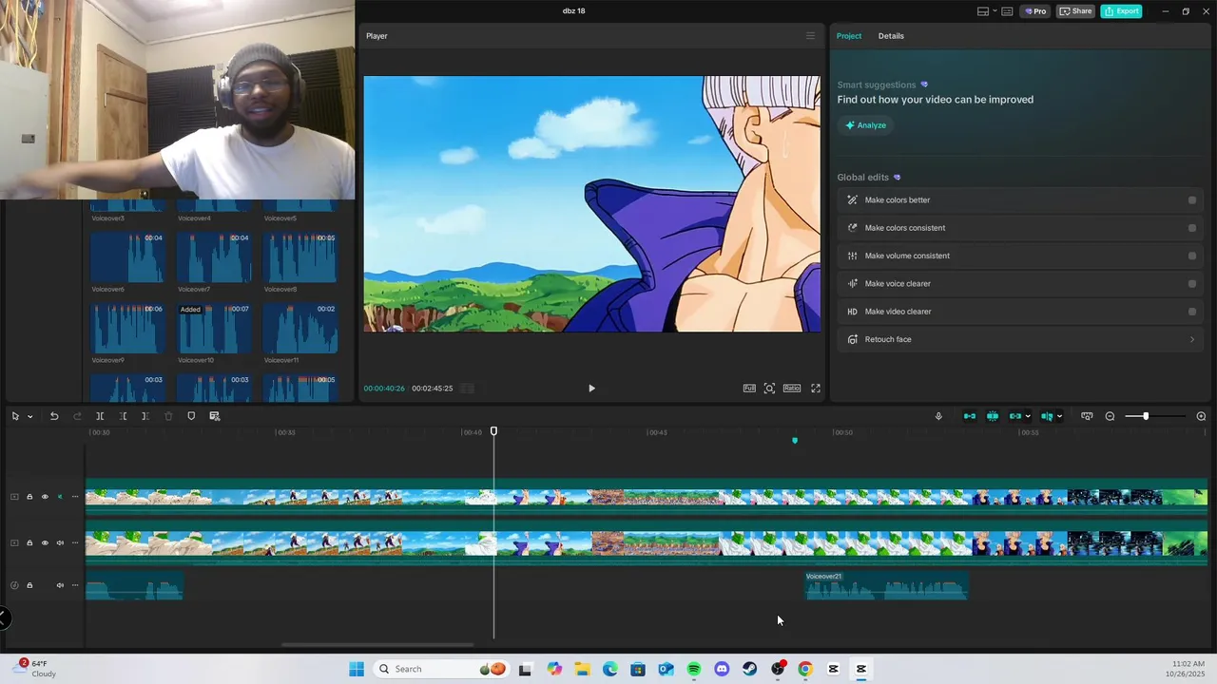Enable Make volume consistent option
This screenshot has height=684, width=1217.
point(1191,256)
